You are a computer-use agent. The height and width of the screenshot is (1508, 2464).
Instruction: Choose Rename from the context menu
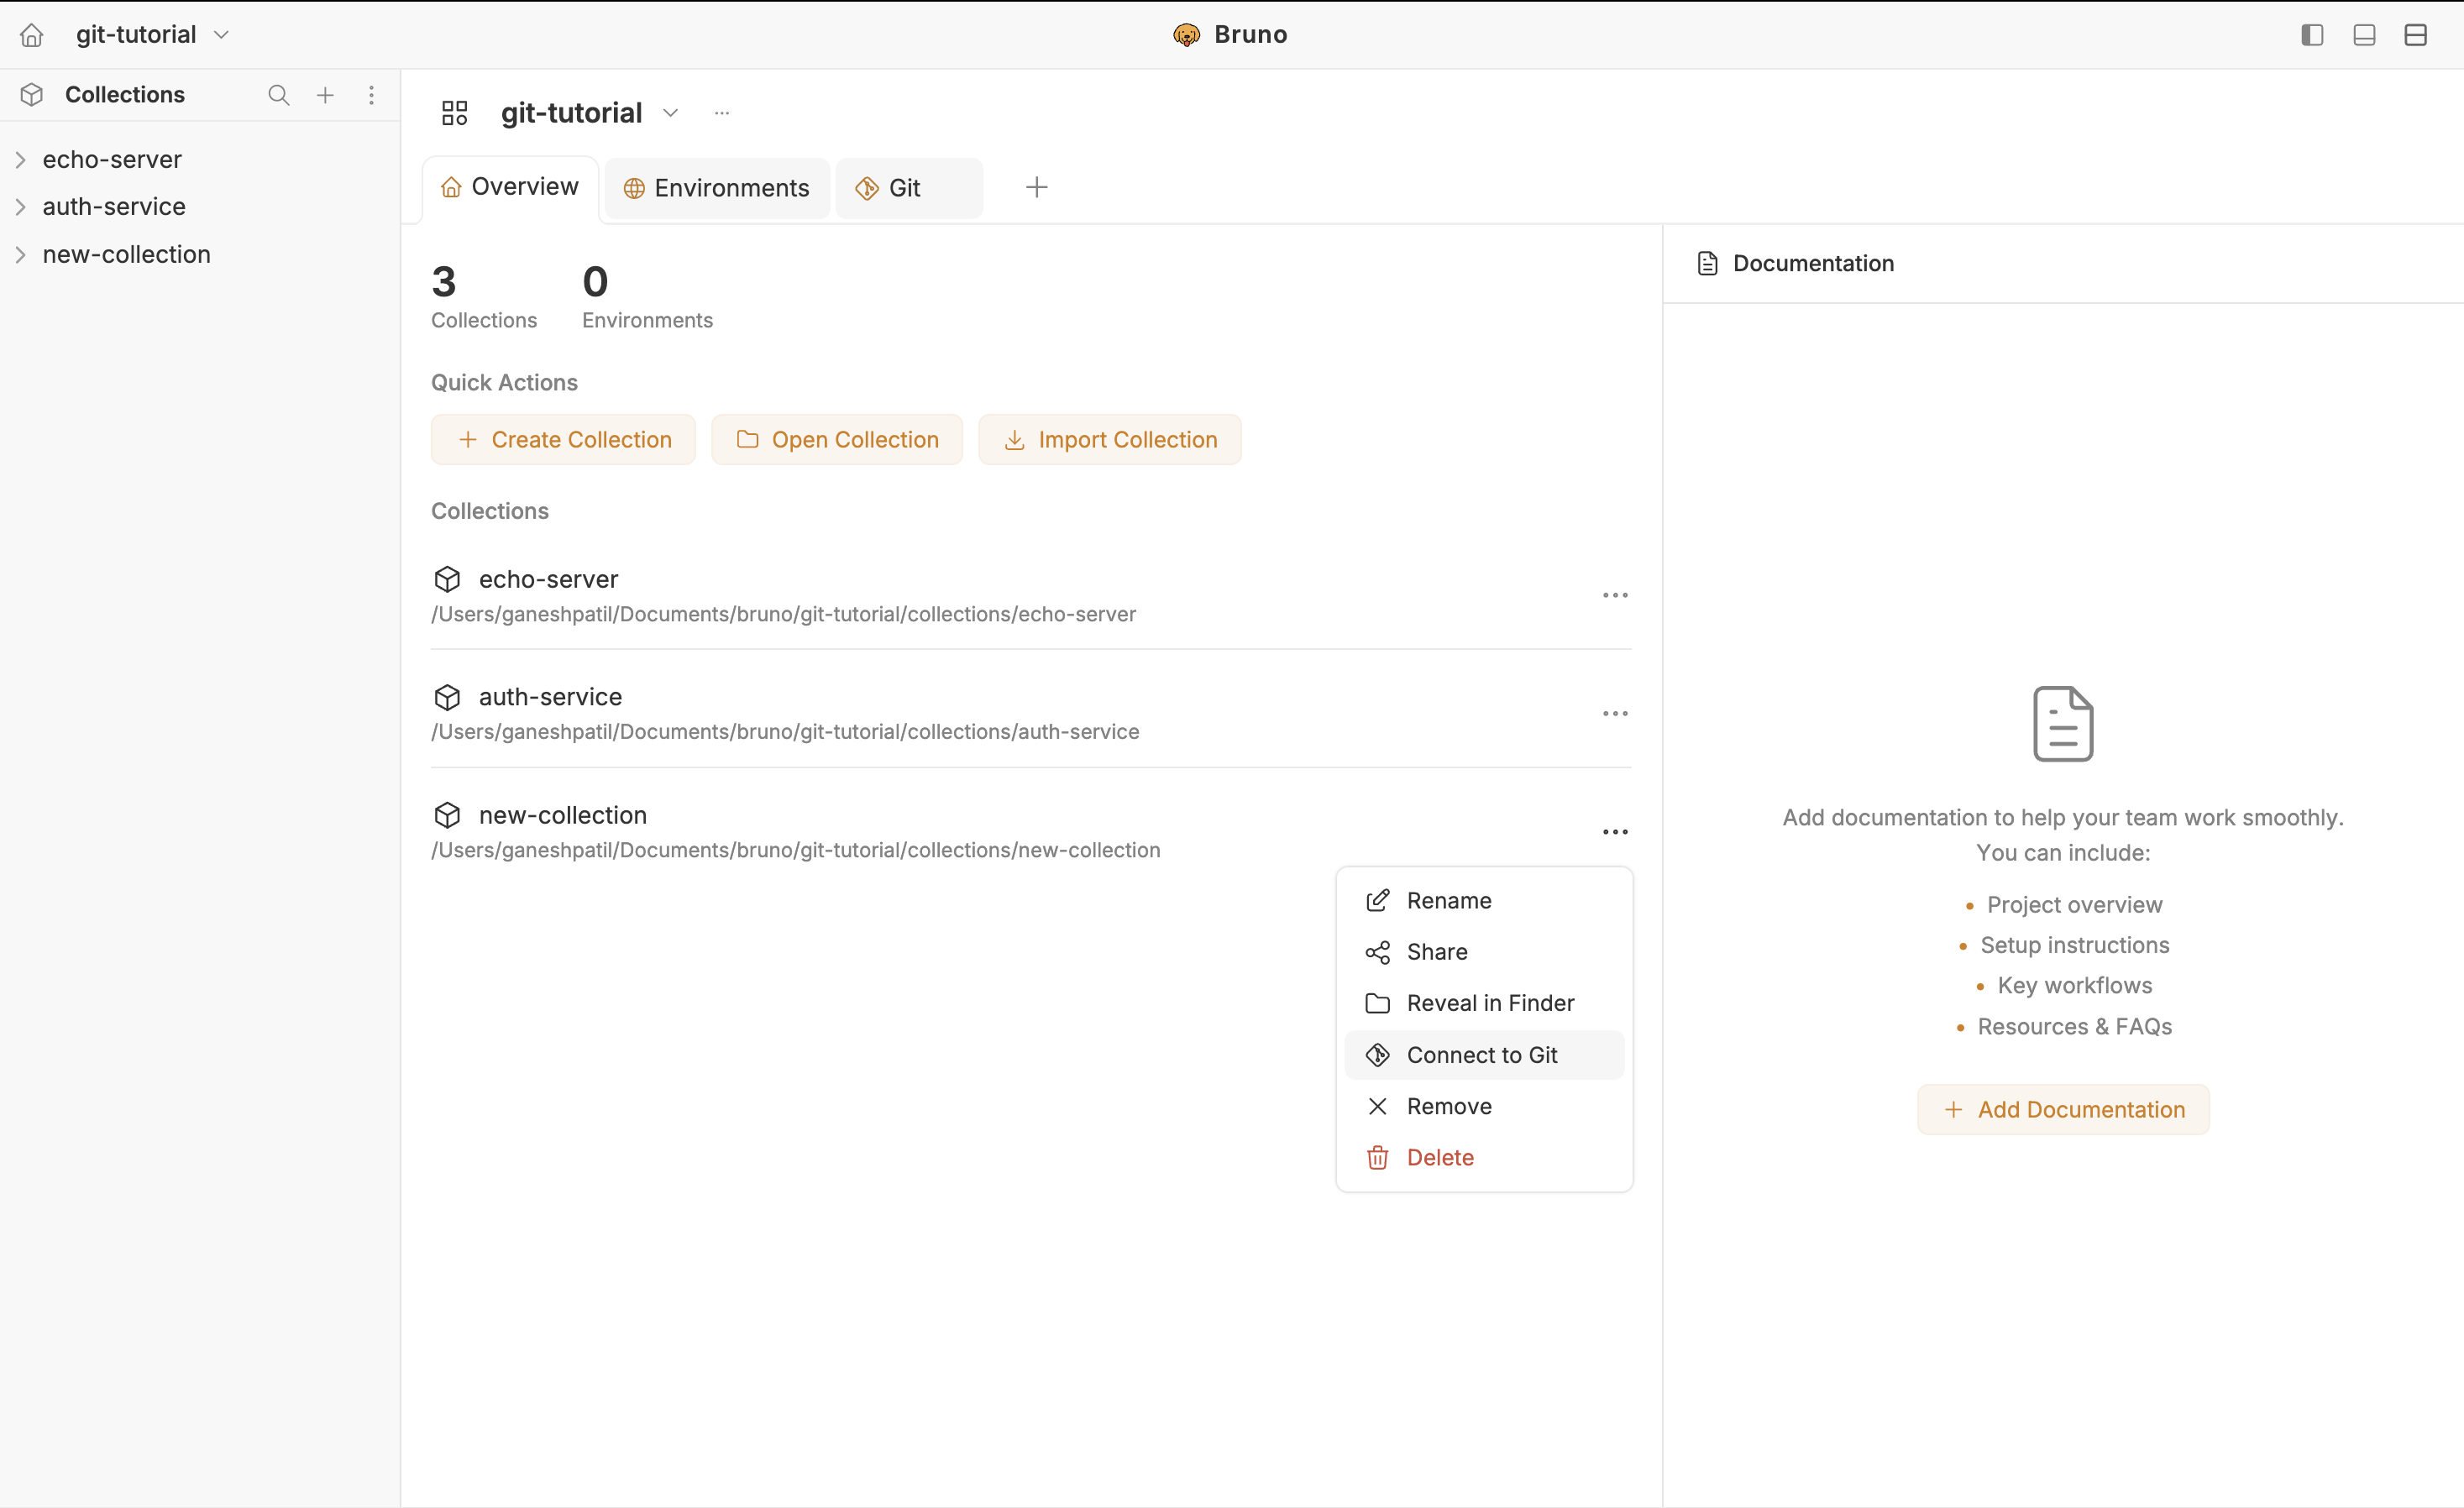(x=1484, y=901)
